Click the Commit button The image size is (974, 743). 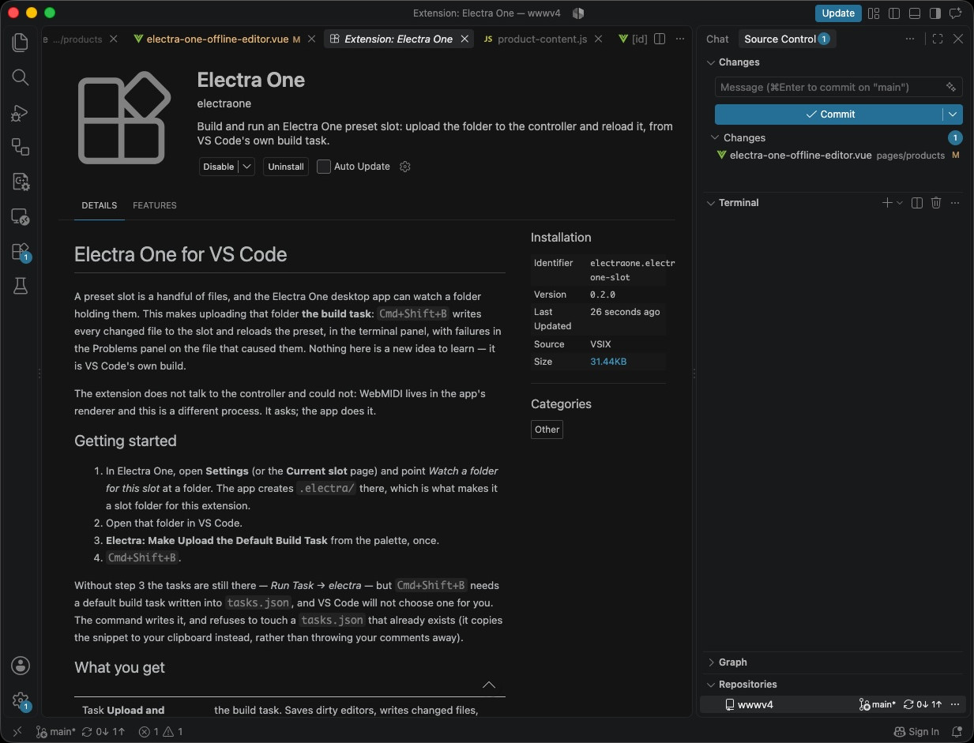click(829, 114)
